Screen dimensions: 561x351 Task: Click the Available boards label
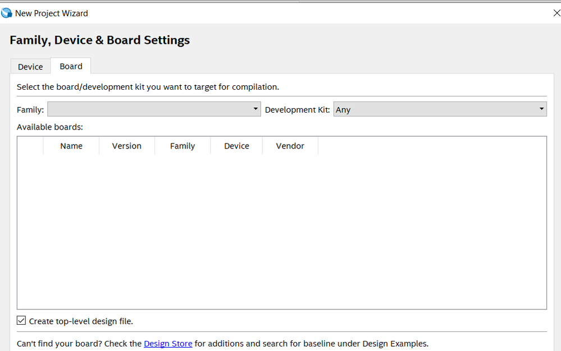pyautogui.click(x=50, y=127)
